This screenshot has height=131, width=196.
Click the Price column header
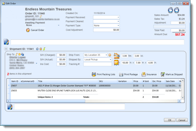[137, 81]
